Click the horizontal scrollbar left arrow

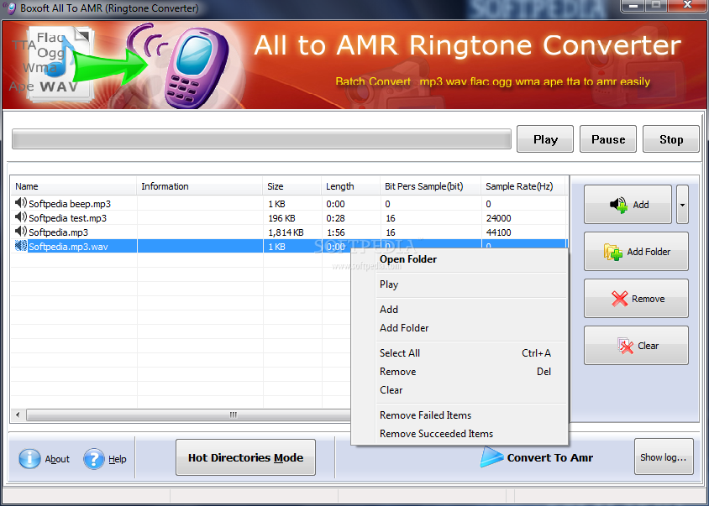(18, 415)
